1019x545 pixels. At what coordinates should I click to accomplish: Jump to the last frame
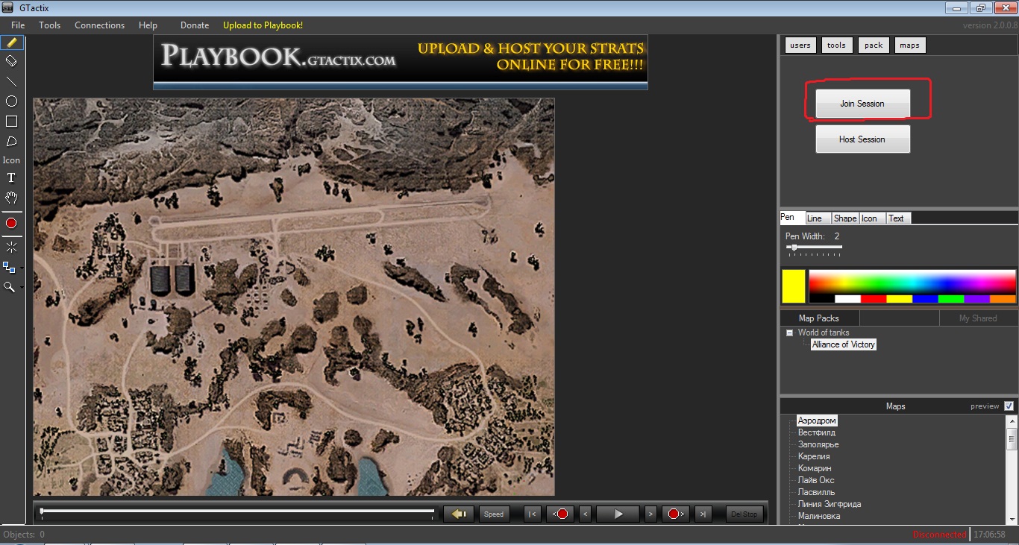[x=703, y=514]
